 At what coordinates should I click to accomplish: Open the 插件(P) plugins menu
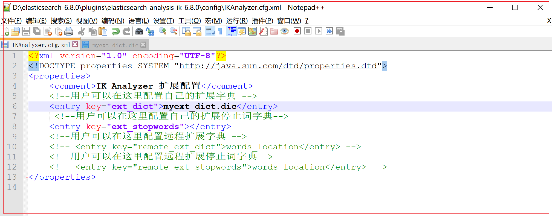262,21
